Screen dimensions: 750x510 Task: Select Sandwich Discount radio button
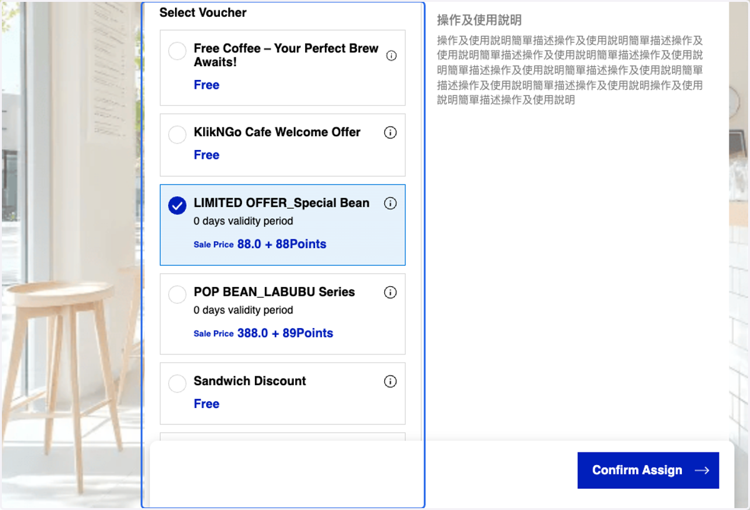(x=177, y=383)
